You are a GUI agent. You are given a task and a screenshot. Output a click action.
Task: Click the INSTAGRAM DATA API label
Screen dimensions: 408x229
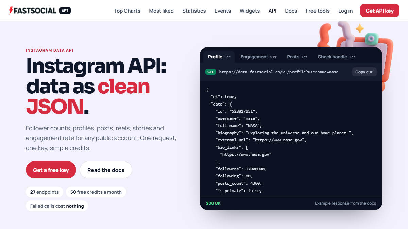tap(49, 50)
